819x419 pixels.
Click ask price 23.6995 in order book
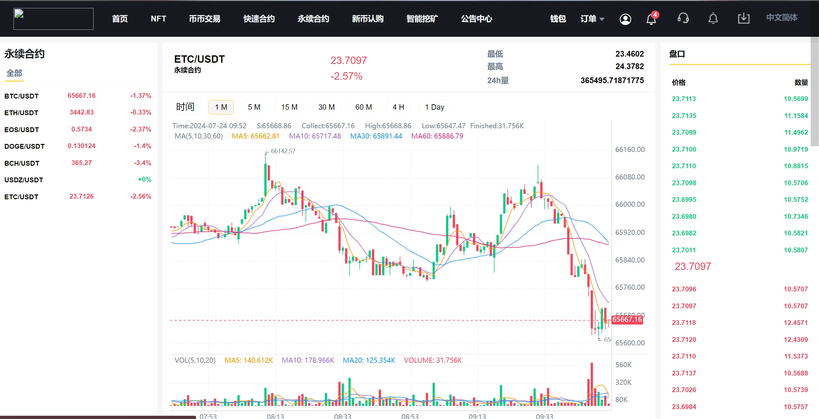point(684,200)
